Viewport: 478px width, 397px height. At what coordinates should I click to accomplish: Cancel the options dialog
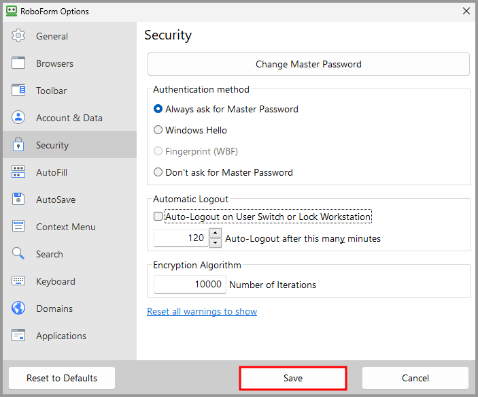click(415, 378)
